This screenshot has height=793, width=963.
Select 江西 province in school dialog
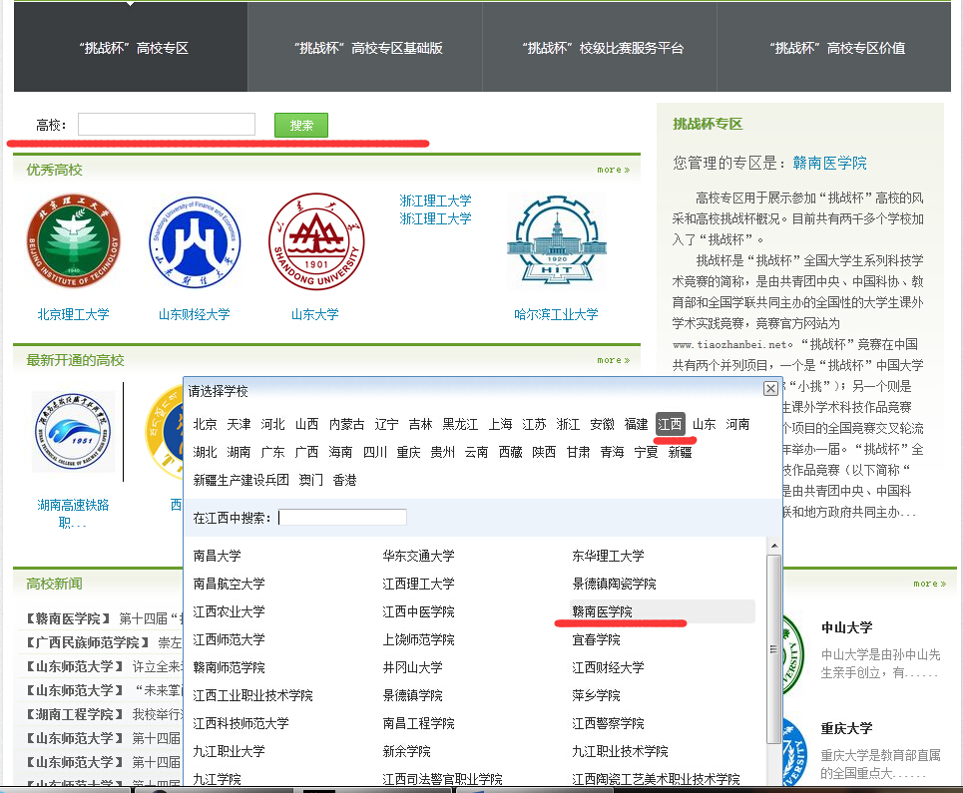tap(670, 424)
